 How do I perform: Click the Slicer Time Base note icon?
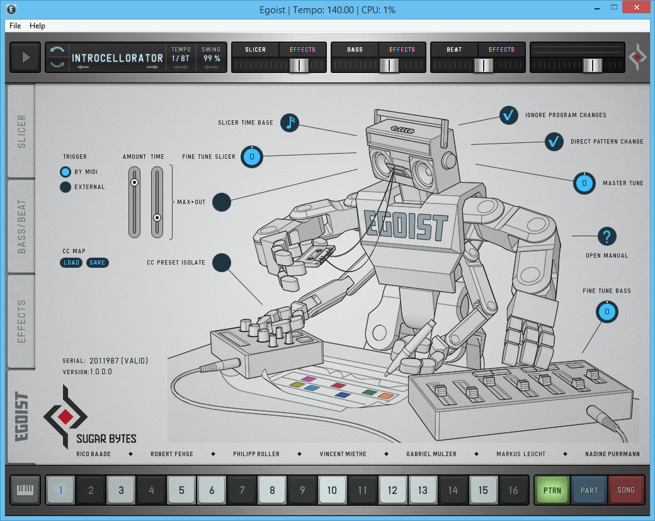pyautogui.click(x=290, y=123)
